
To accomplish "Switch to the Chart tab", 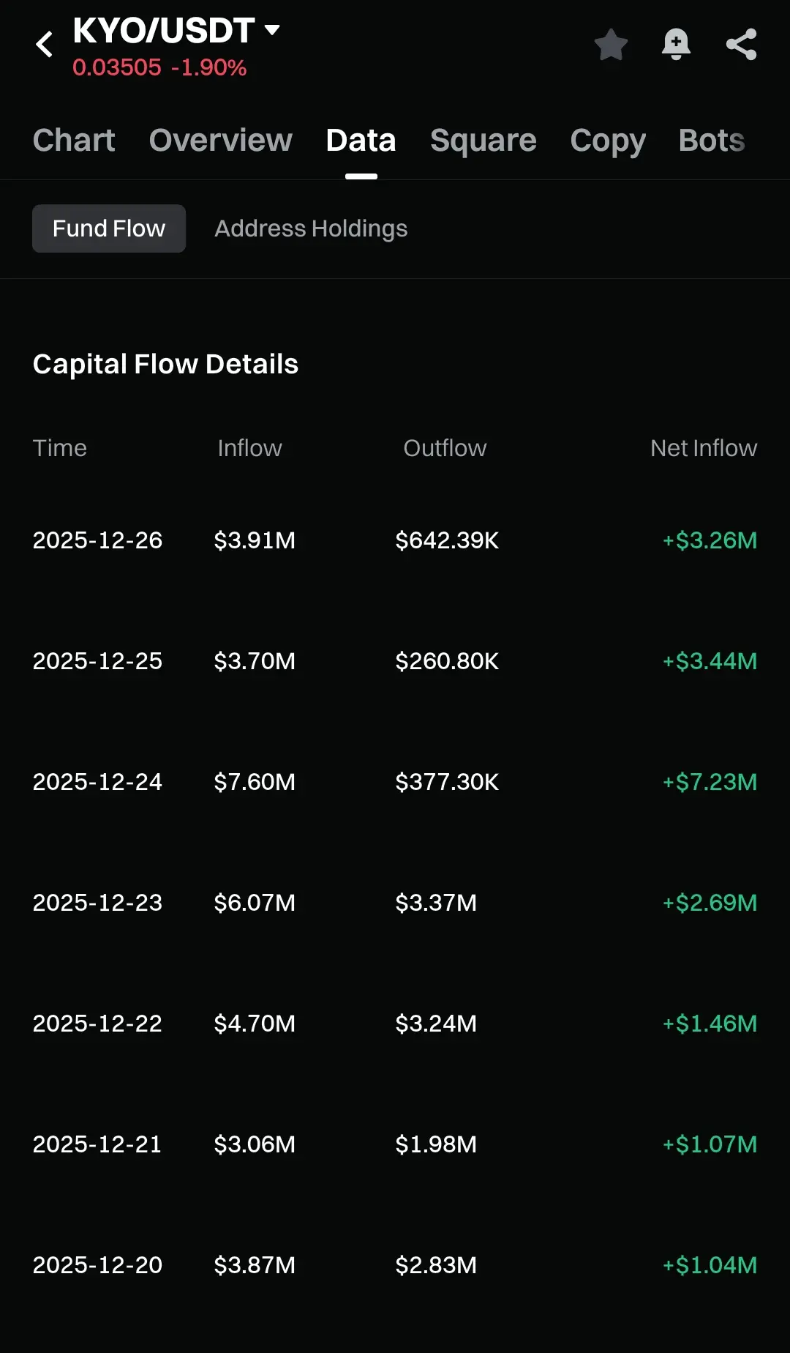I will pos(74,141).
